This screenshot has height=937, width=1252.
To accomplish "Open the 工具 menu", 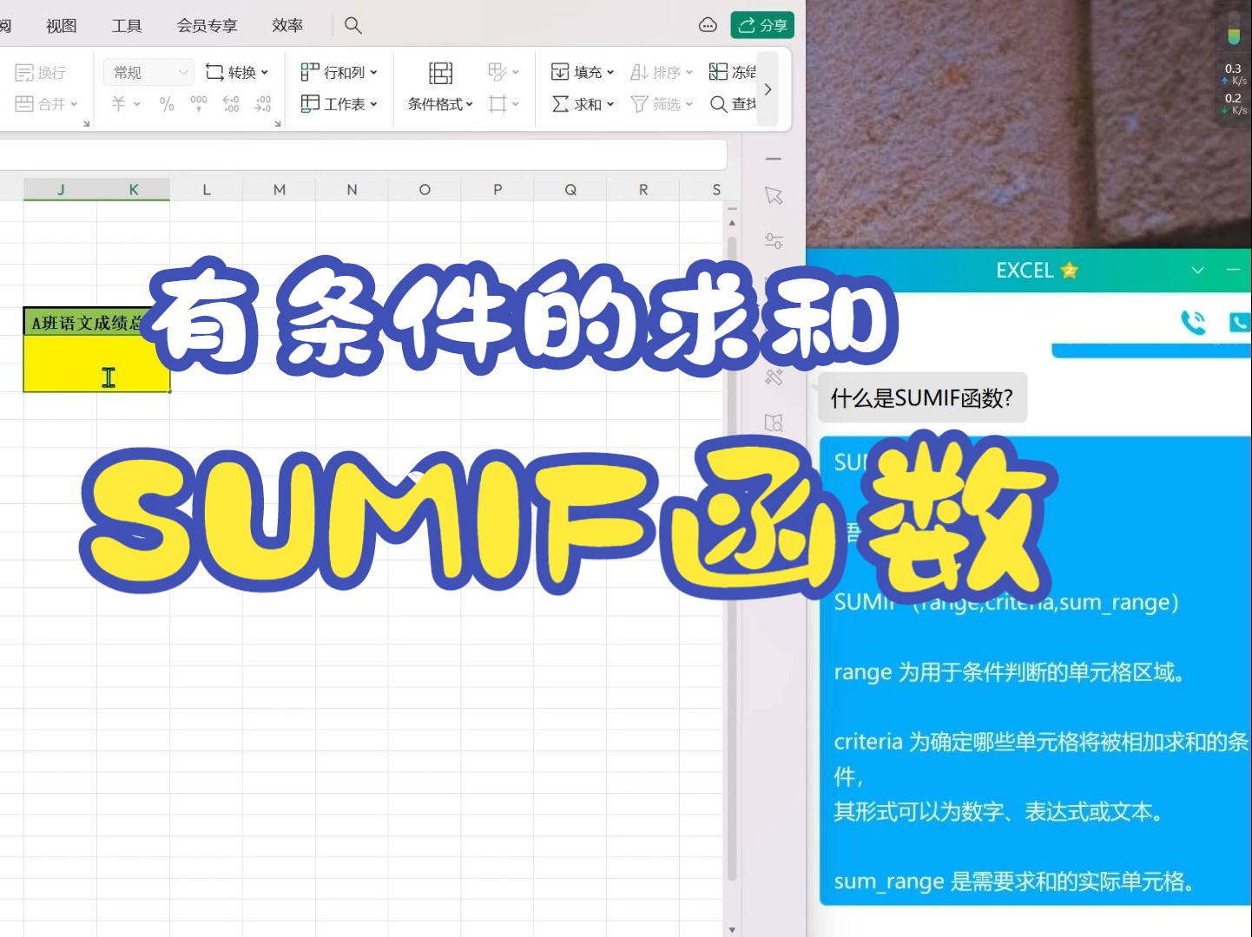I will coord(126,25).
